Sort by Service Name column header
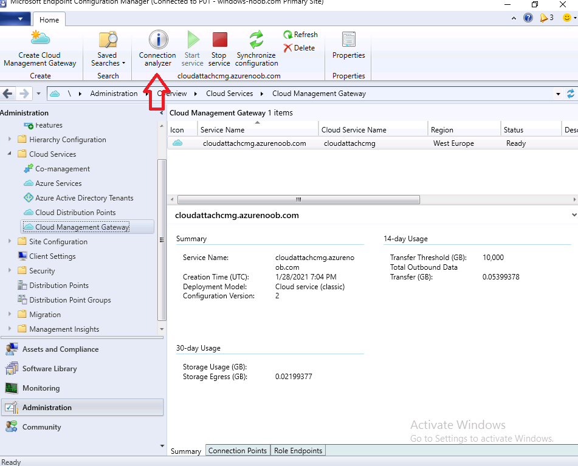Viewport: 578px width, 466px height. pos(258,129)
